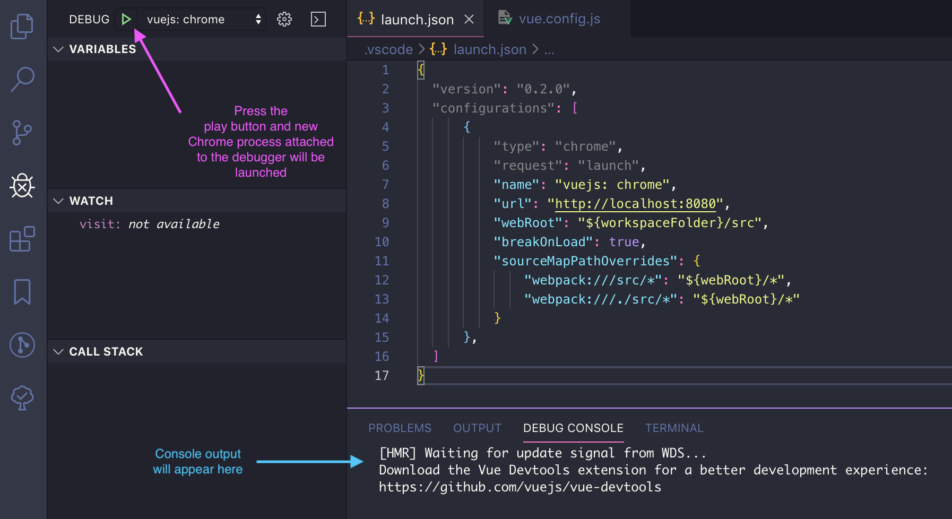952x519 pixels.
Task: Click the "webRoot" value ${workspaceFolder}/src
Action: (670, 223)
